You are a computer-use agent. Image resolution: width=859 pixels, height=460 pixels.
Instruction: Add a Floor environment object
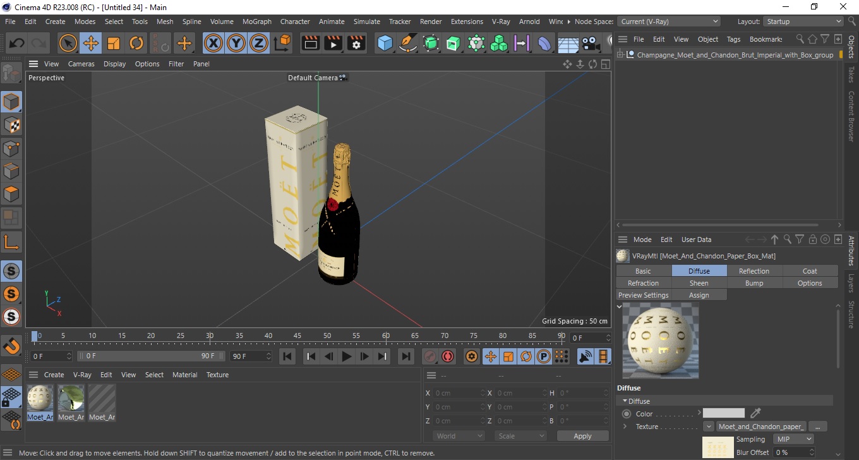tap(568, 44)
